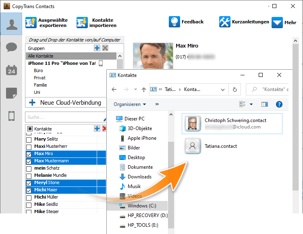Image resolution: width=303 pixels, height=234 pixels.
Task: Go forward in Kontakte explorer window
Action: point(126,89)
